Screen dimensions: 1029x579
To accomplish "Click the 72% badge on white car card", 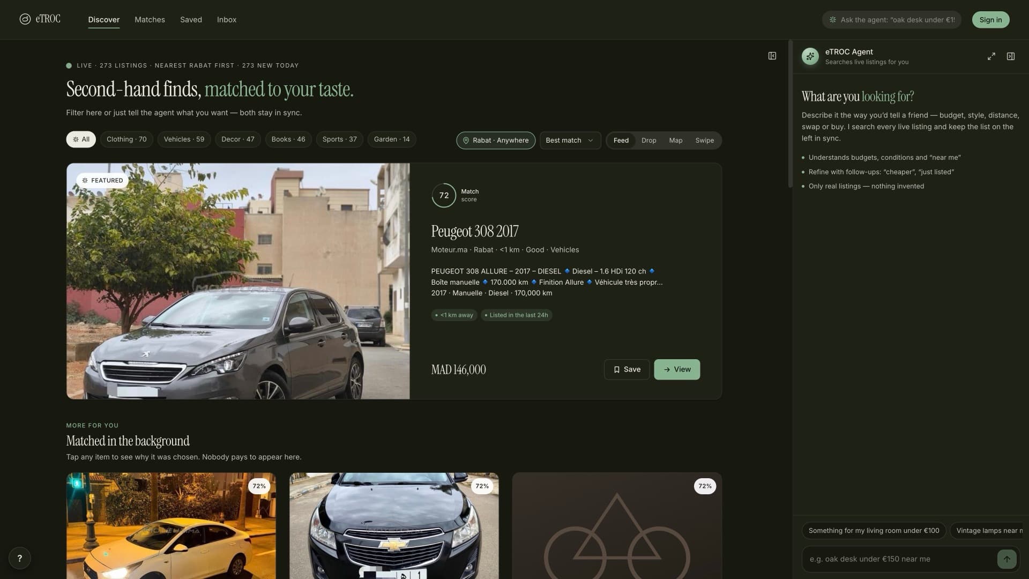I will (x=259, y=486).
